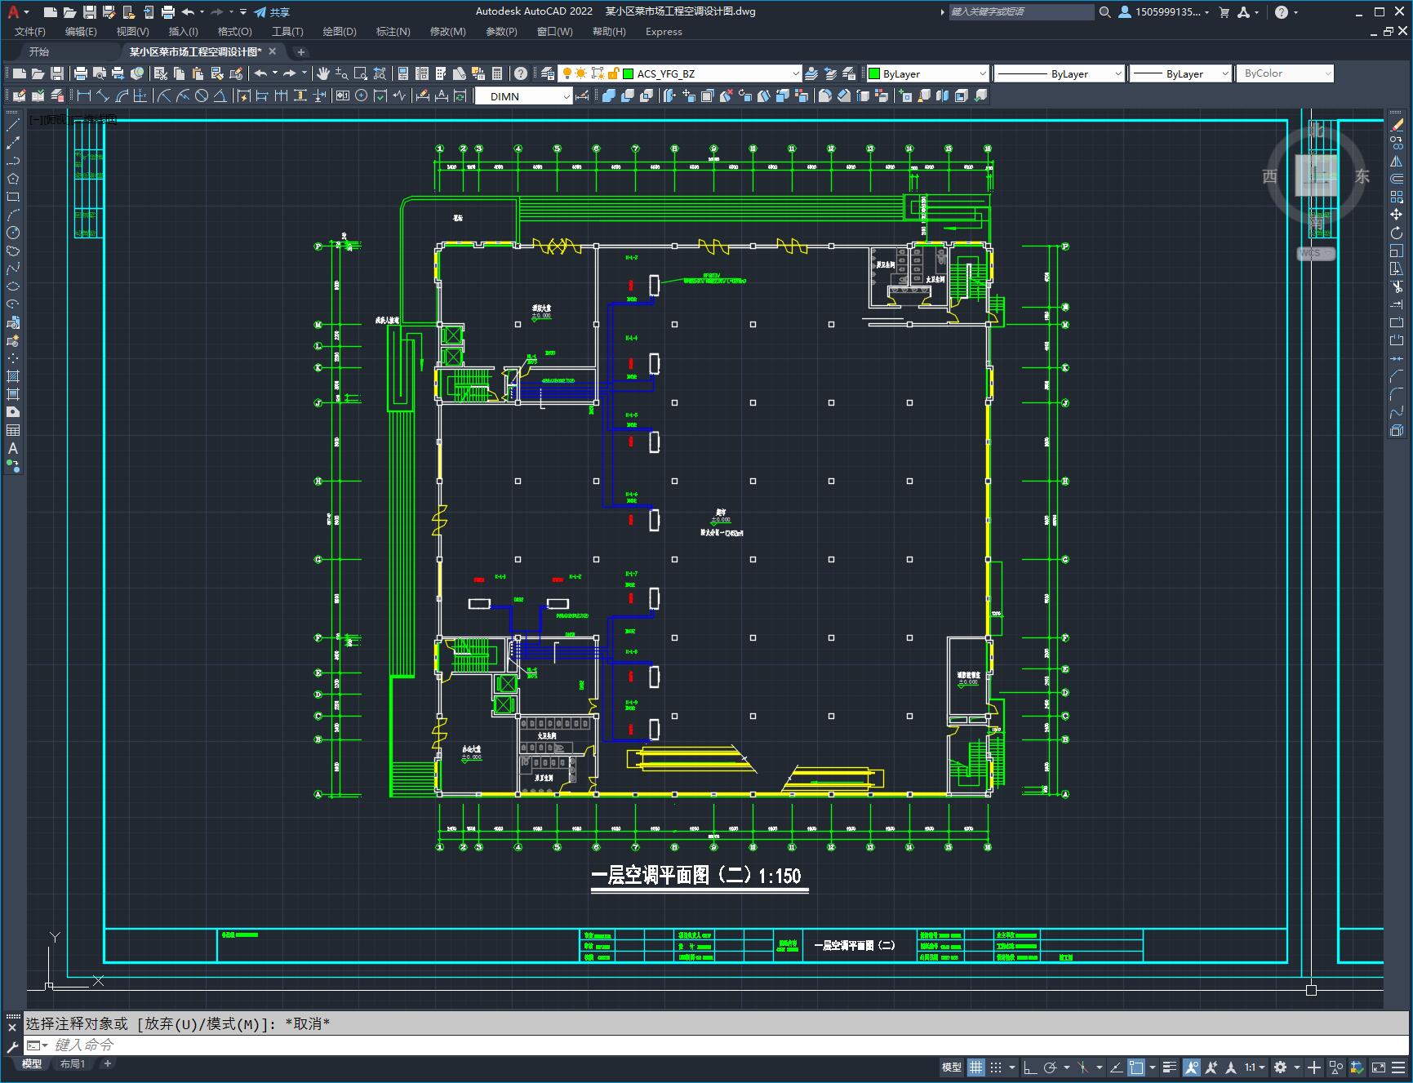Open the 文件(F) menu
Image resolution: width=1413 pixels, height=1083 pixels.
pos(30,32)
